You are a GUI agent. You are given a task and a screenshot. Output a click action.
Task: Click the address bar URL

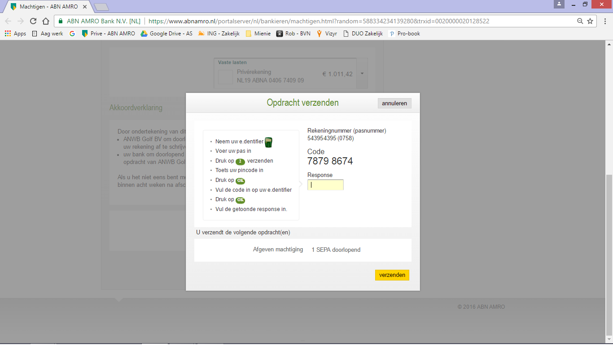pos(319,21)
